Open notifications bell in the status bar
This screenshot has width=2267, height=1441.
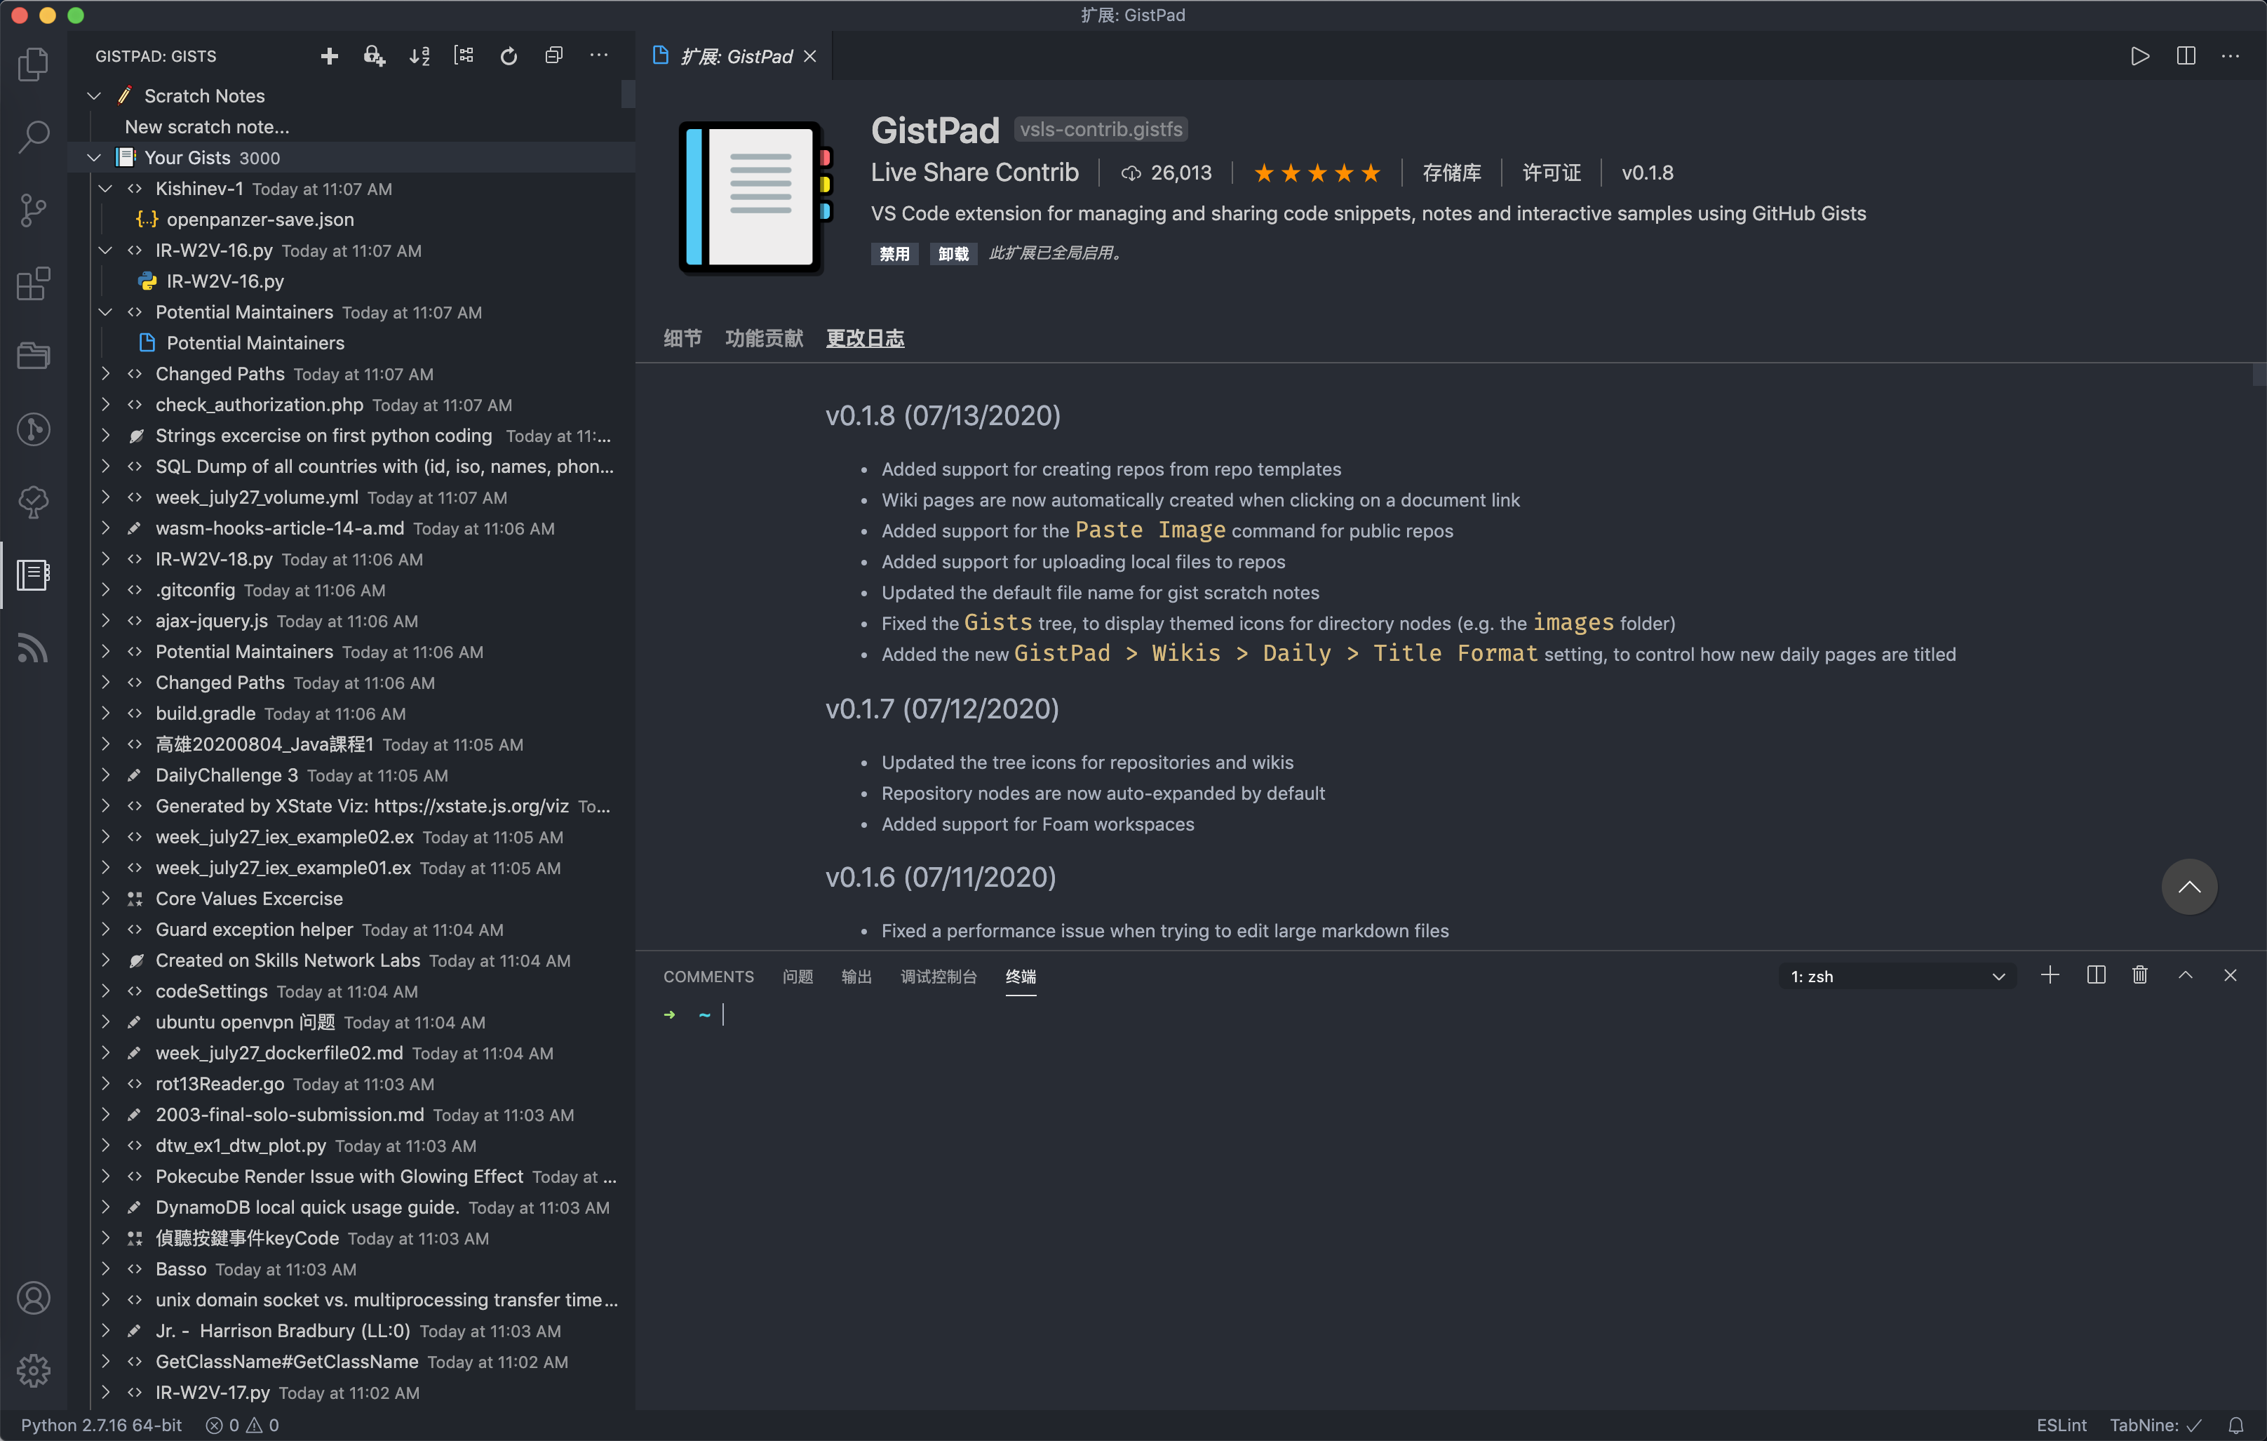point(2236,1425)
